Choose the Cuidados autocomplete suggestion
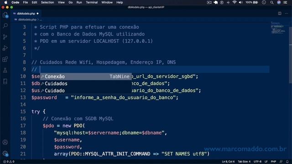Image resolution: width=292 pixels, height=164 pixels. pyautogui.click(x=86, y=83)
